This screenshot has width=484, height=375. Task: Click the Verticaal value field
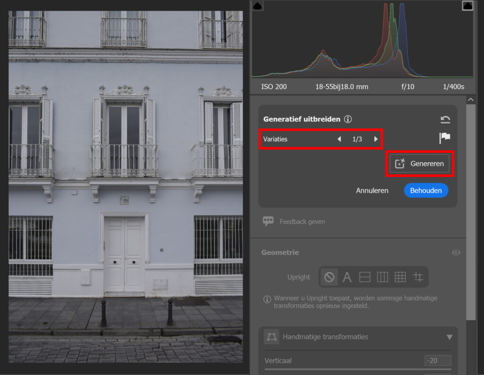pyautogui.click(x=437, y=361)
